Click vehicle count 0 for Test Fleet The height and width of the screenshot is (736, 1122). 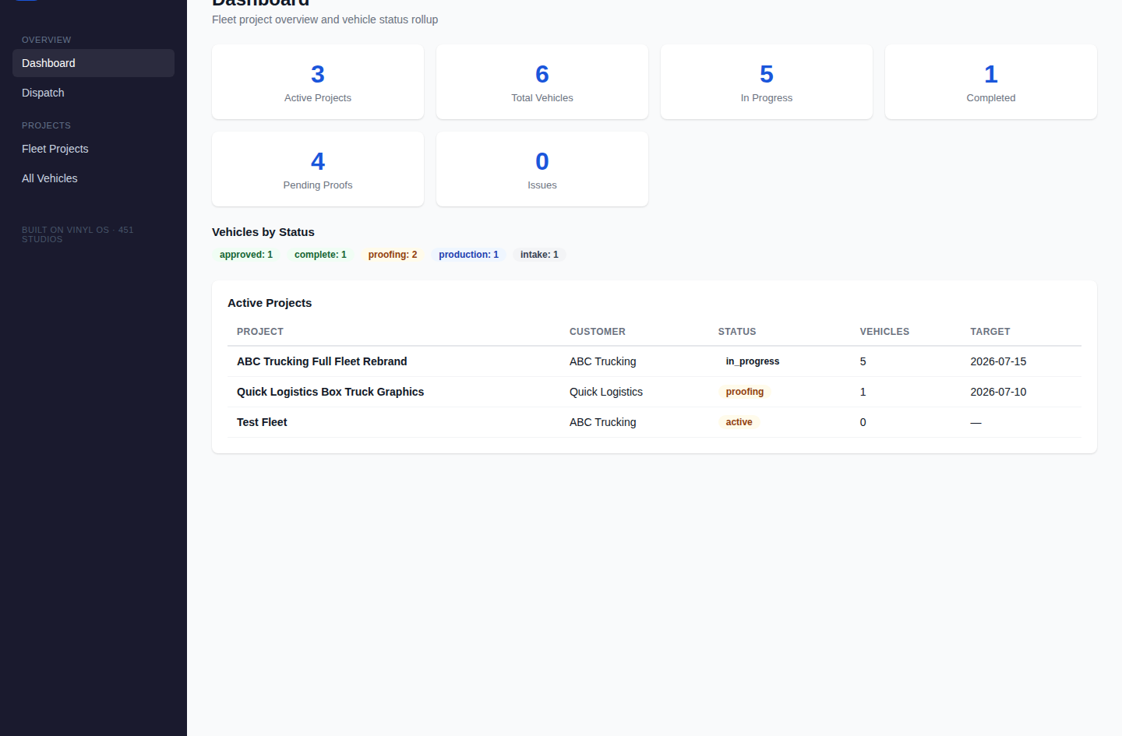click(x=863, y=422)
